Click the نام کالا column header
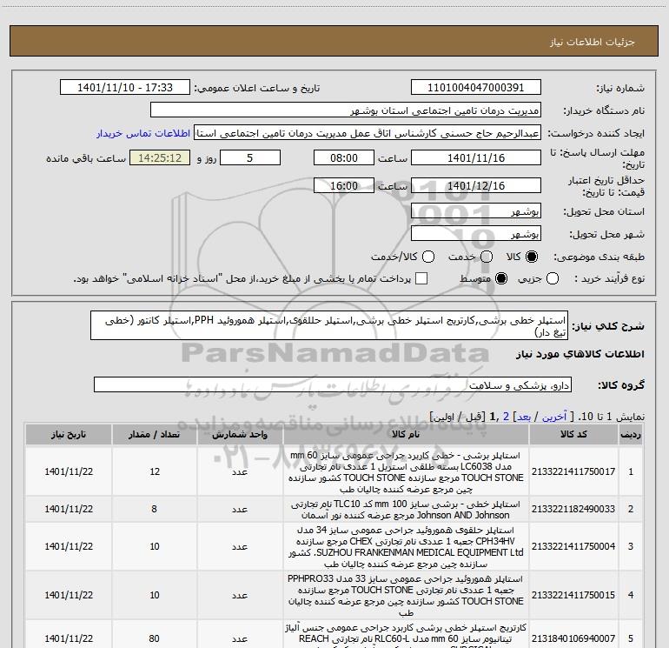 (406, 434)
